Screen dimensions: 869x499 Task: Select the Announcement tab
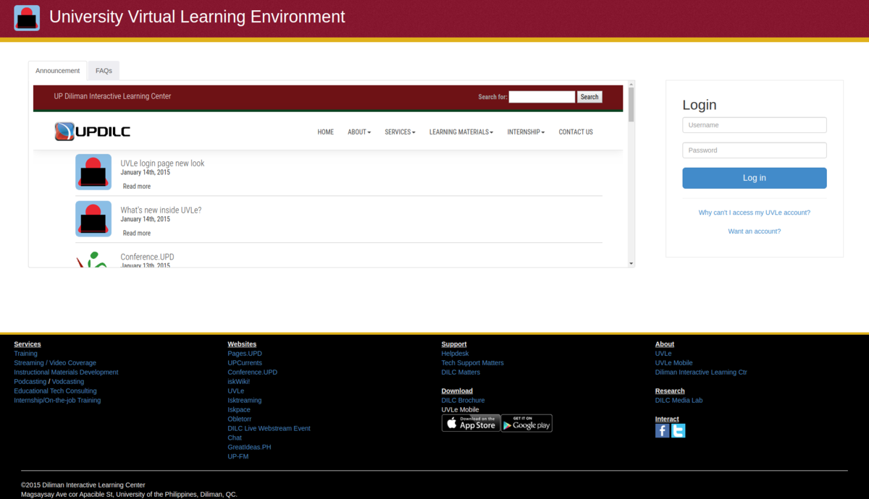pos(57,71)
